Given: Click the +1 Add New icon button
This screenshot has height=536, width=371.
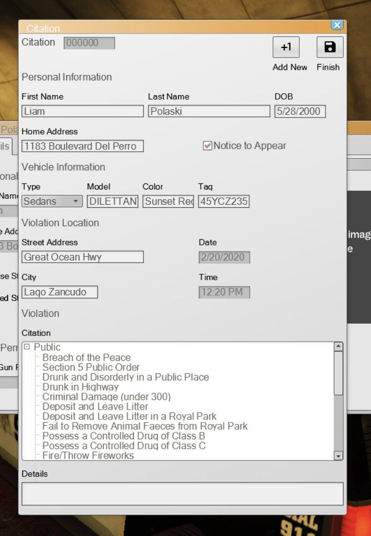Looking at the screenshot, I should pyautogui.click(x=286, y=48).
